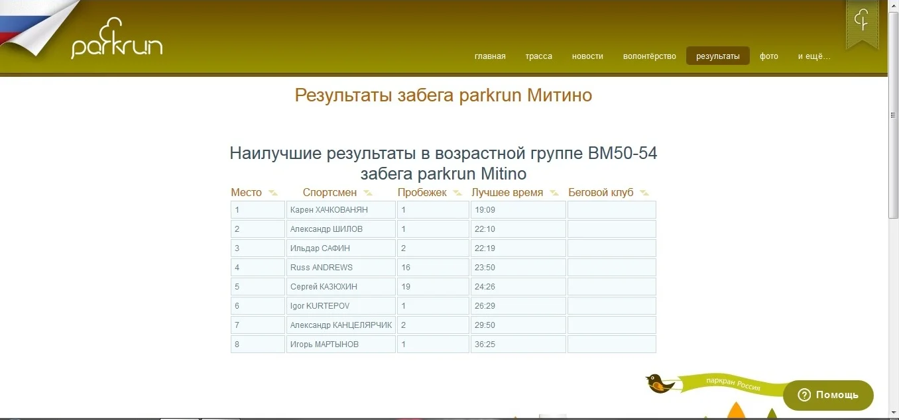Click athlete Ильдар САФИН
The width and height of the screenshot is (899, 420).
(x=320, y=248)
